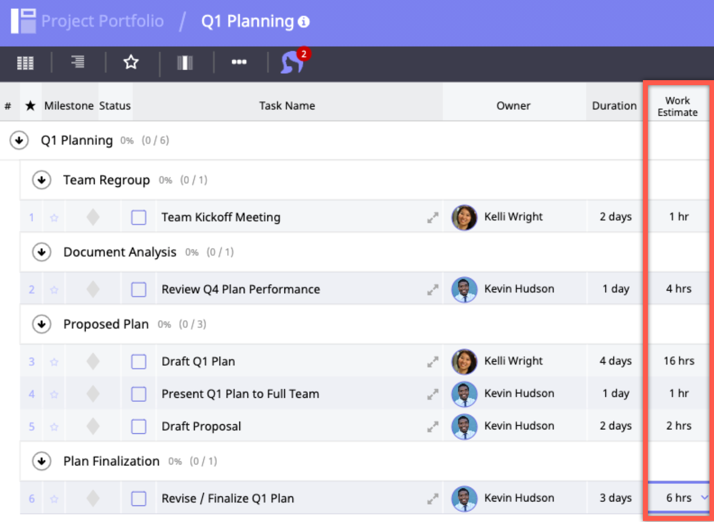This screenshot has height=522, width=714.
Task: Open the three-dot more options menu
Action: click(x=239, y=62)
